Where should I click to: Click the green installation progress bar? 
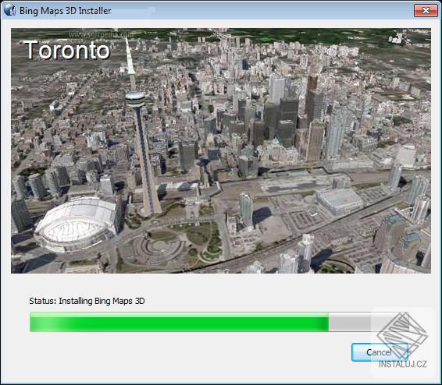pyautogui.click(x=219, y=322)
